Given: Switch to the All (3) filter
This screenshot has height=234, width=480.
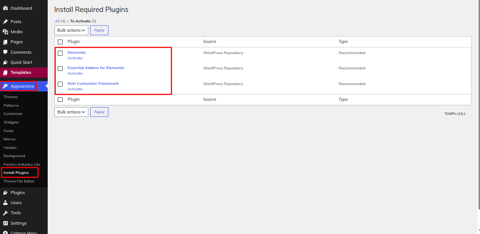Looking at the screenshot, I should point(60,21).
